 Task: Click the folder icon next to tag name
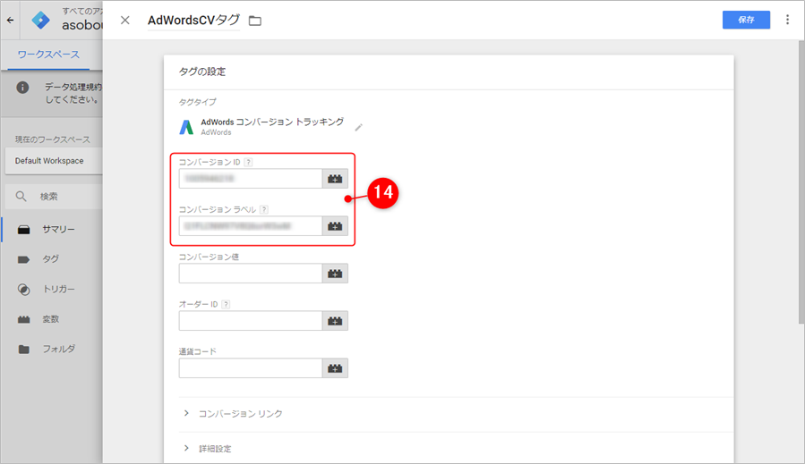click(254, 21)
